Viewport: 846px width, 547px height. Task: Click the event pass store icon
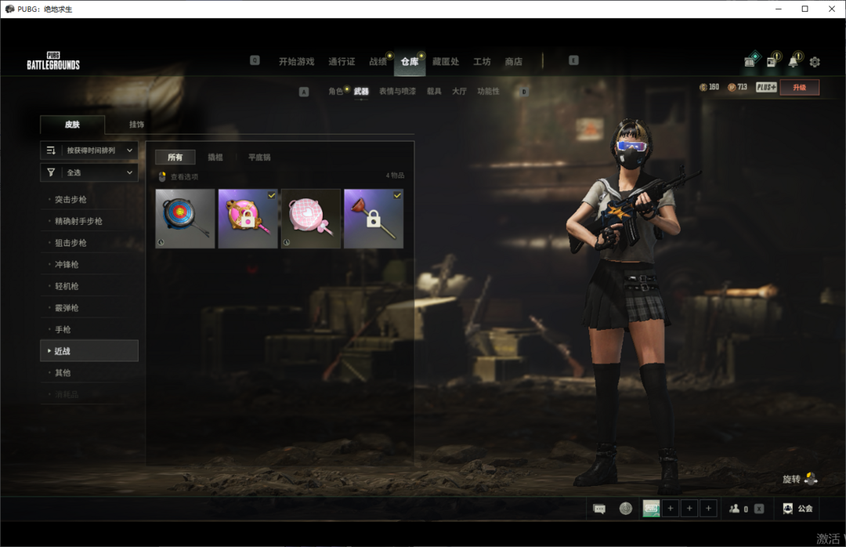[750, 61]
